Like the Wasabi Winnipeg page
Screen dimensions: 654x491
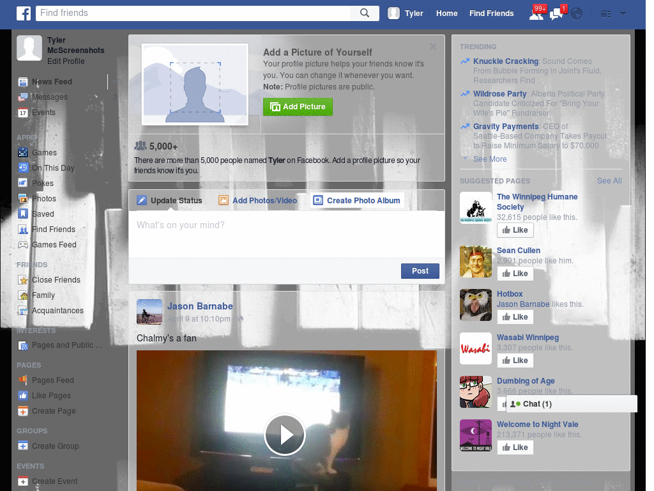pos(515,361)
